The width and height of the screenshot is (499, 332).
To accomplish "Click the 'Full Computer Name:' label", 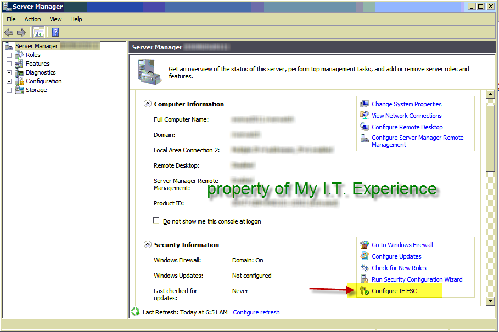I will [181, 119].
